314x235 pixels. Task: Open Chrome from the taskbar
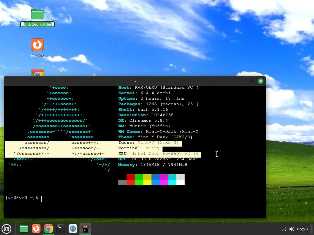click(x=48, y=229)
